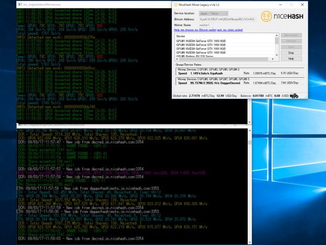Click the device list vertical scrollbar thumb

(277, 40)
